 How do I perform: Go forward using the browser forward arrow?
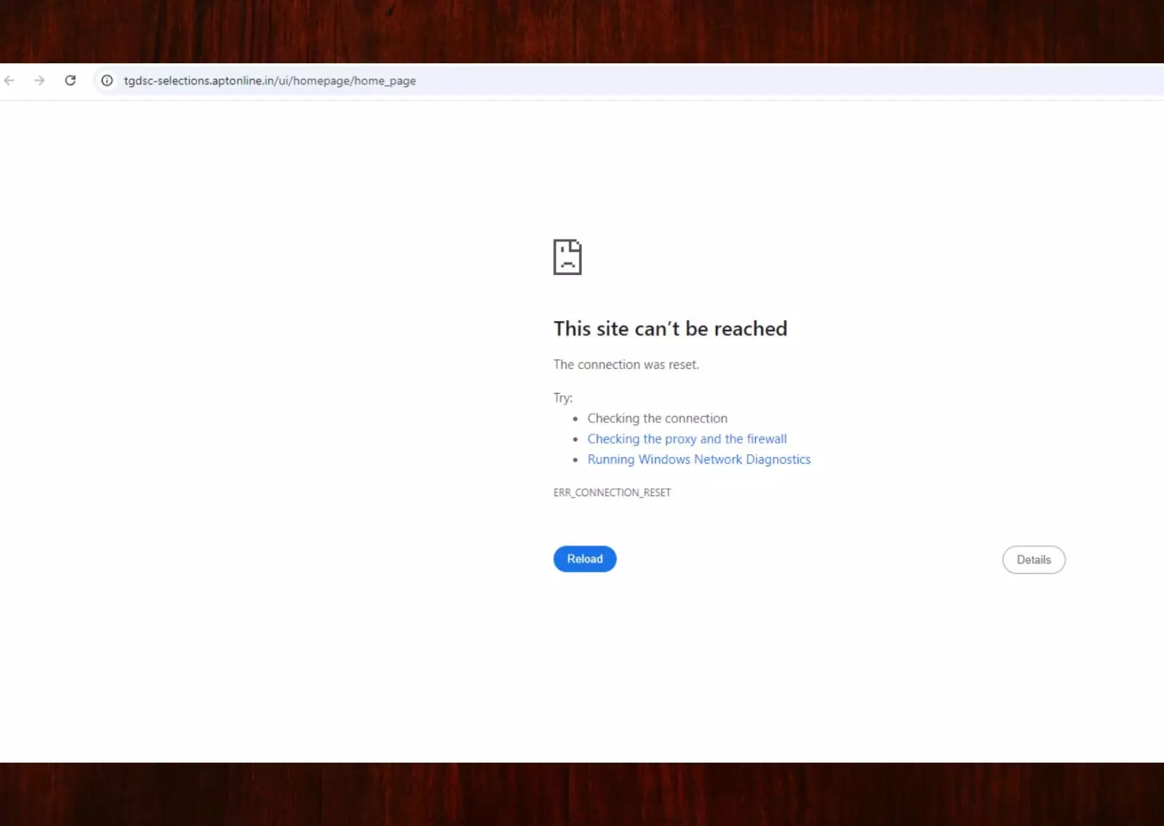pyautogui.click(x=39, y=81)
